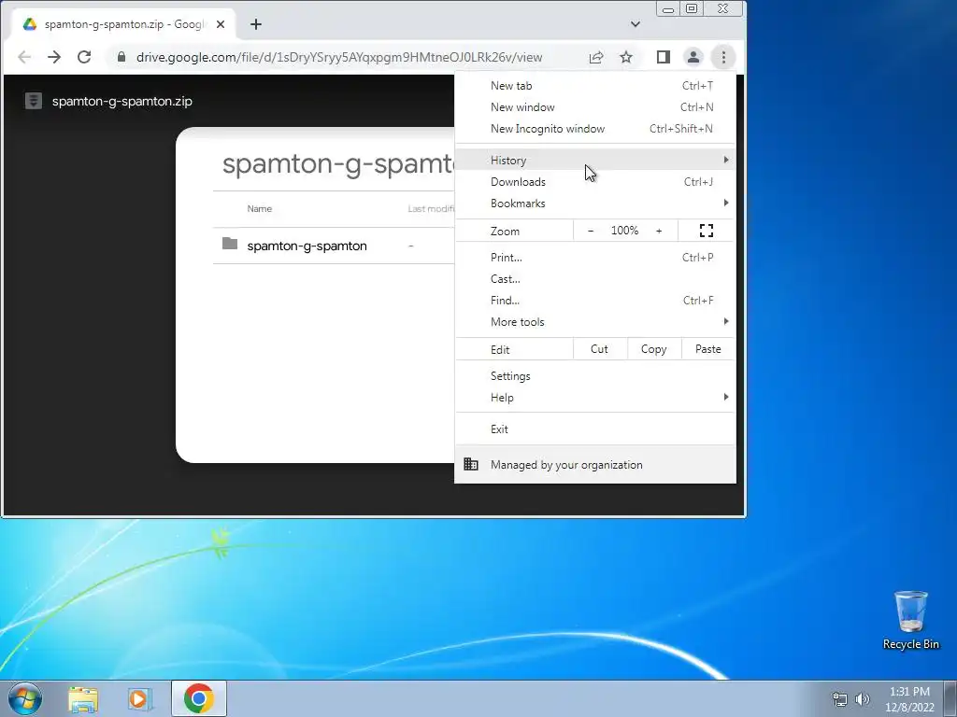This screenshot has height=717, width=957.
Task: Click the Cut button in Edit row
Action: [599, 349]
